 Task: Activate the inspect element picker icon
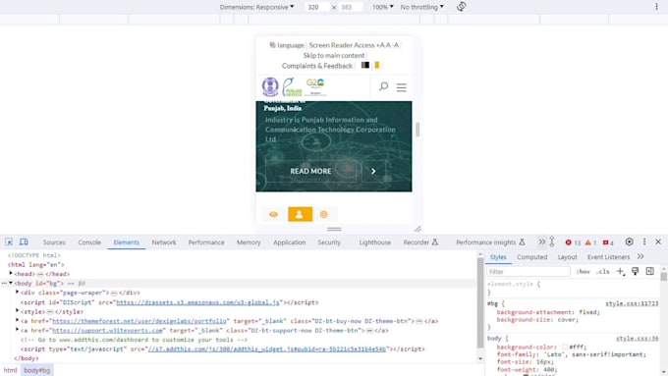coord(9,242)
